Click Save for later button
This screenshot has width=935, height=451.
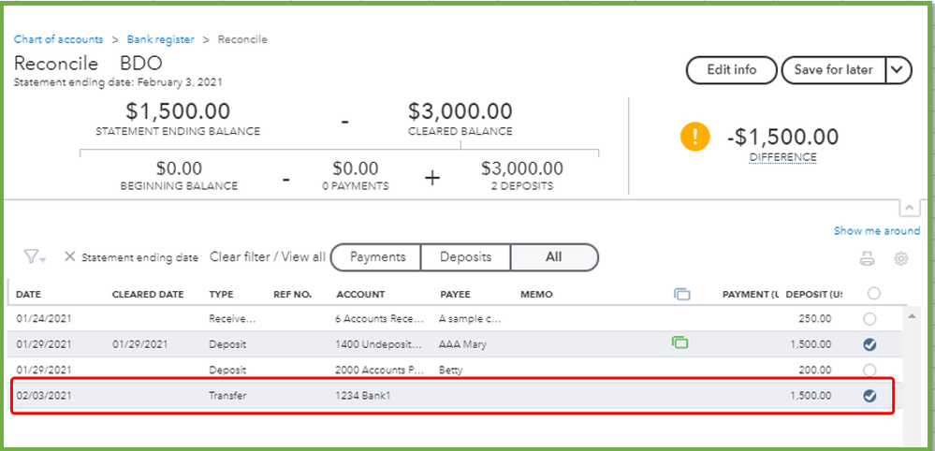coord(834,69)
